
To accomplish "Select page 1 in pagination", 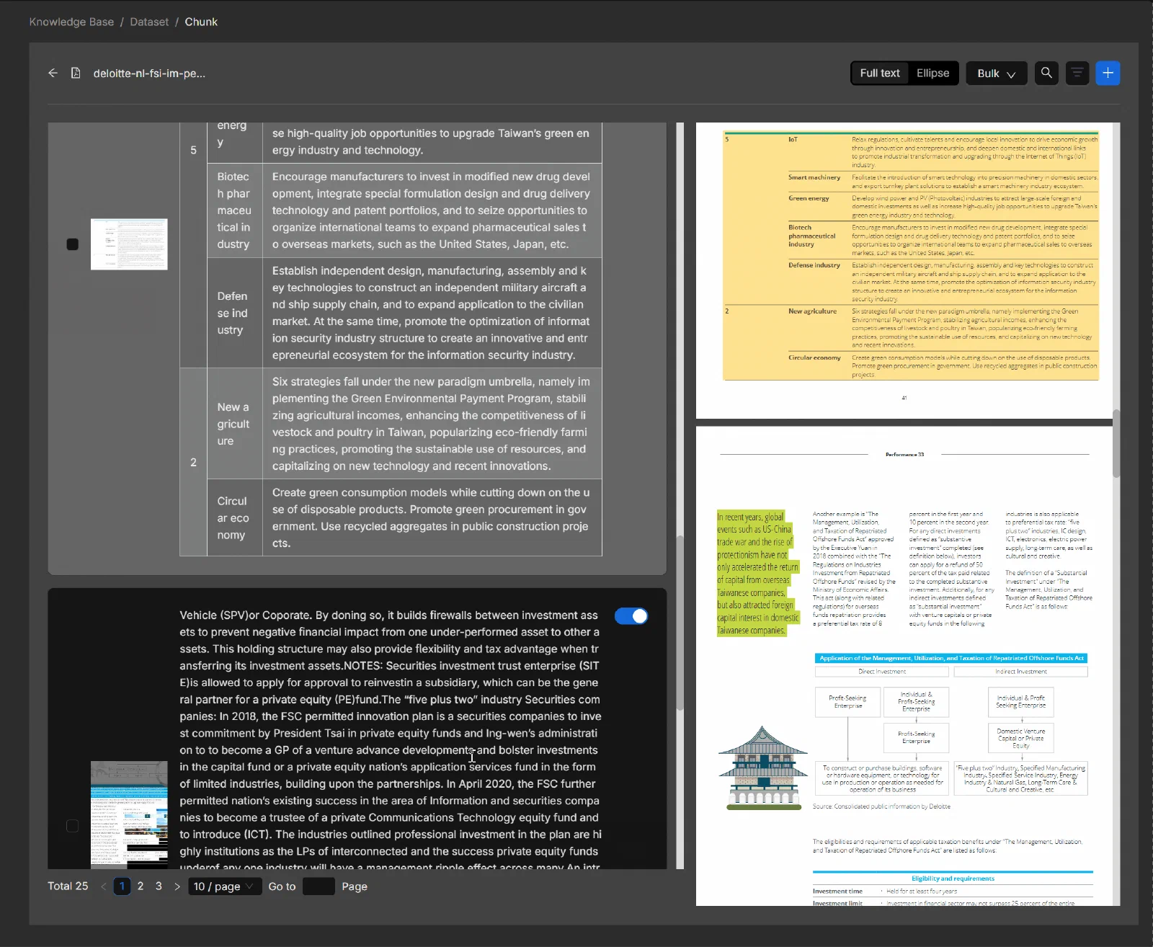I will click(x=122, y=886).
